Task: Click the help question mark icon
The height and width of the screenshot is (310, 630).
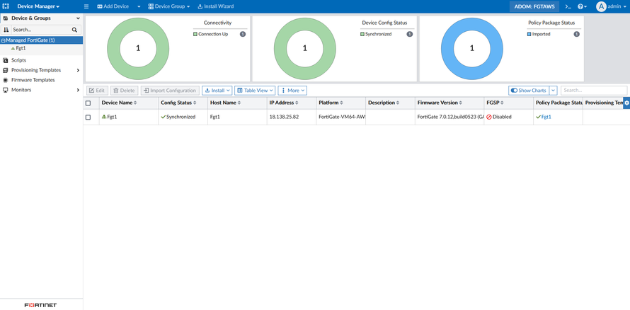Action: pyautogui.click(x=580, y=6)
